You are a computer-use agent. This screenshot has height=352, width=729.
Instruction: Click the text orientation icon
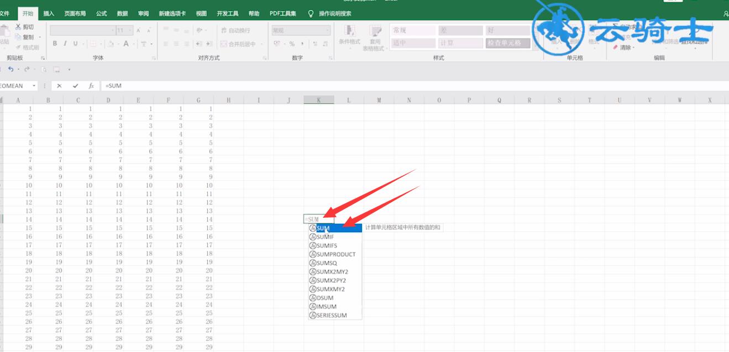(200, 30)
